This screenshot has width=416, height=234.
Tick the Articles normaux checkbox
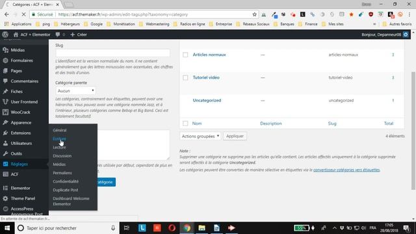click(x=185, y=55)
